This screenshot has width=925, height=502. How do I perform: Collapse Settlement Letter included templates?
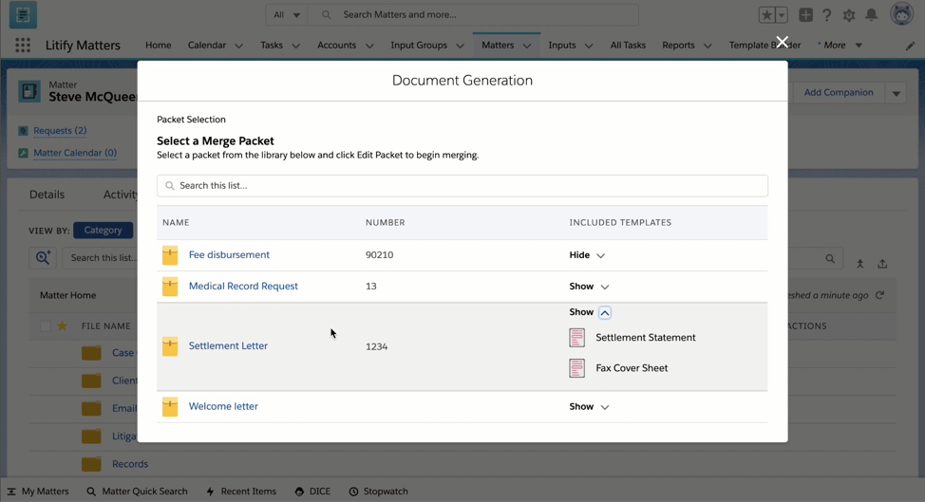tap(605, 312)
